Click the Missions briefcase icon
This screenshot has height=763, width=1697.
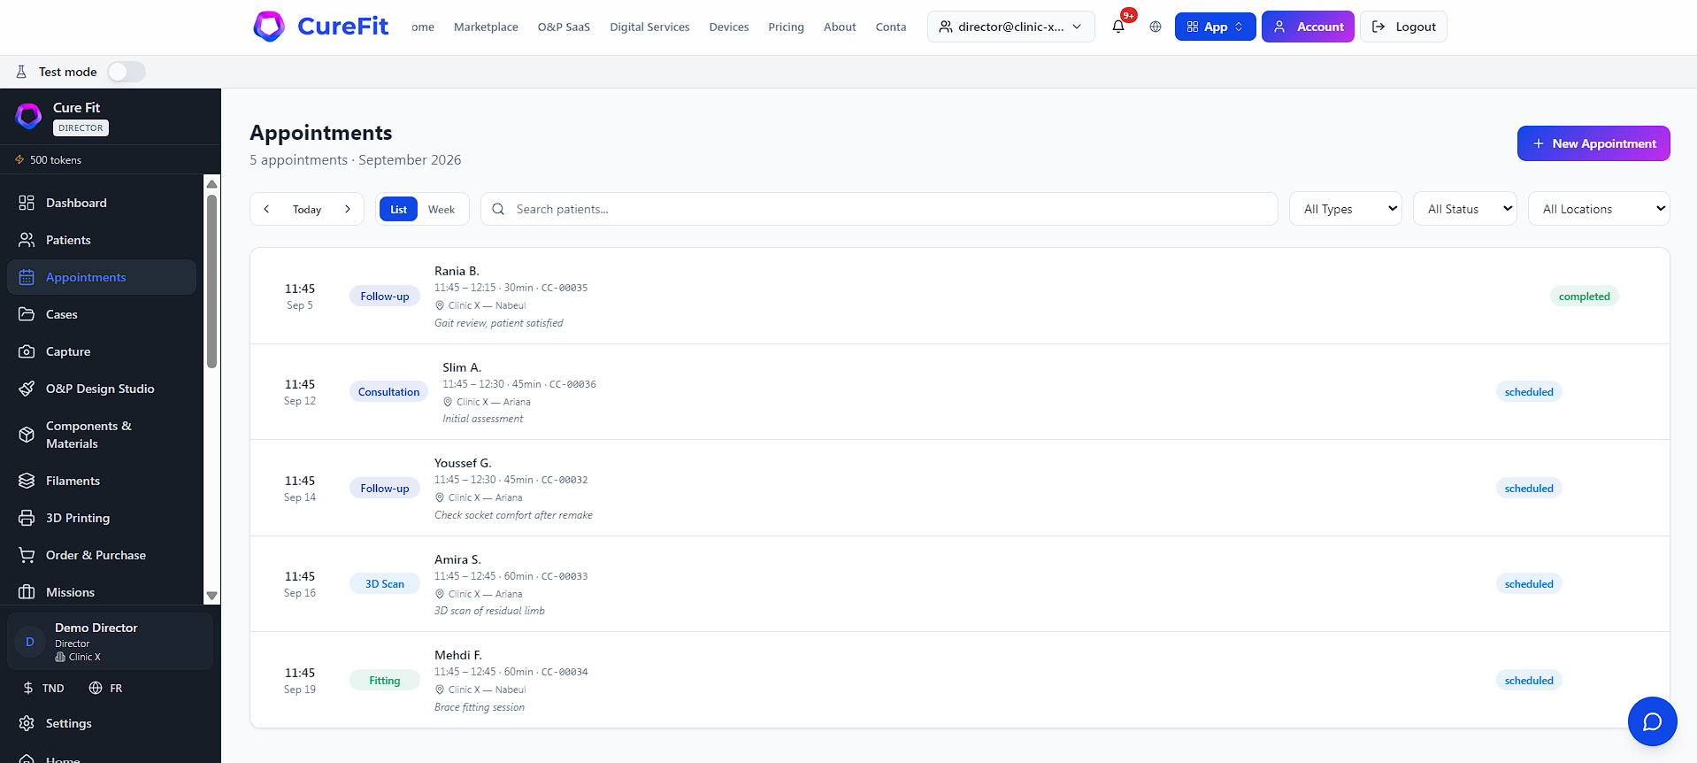pos(27,592)
